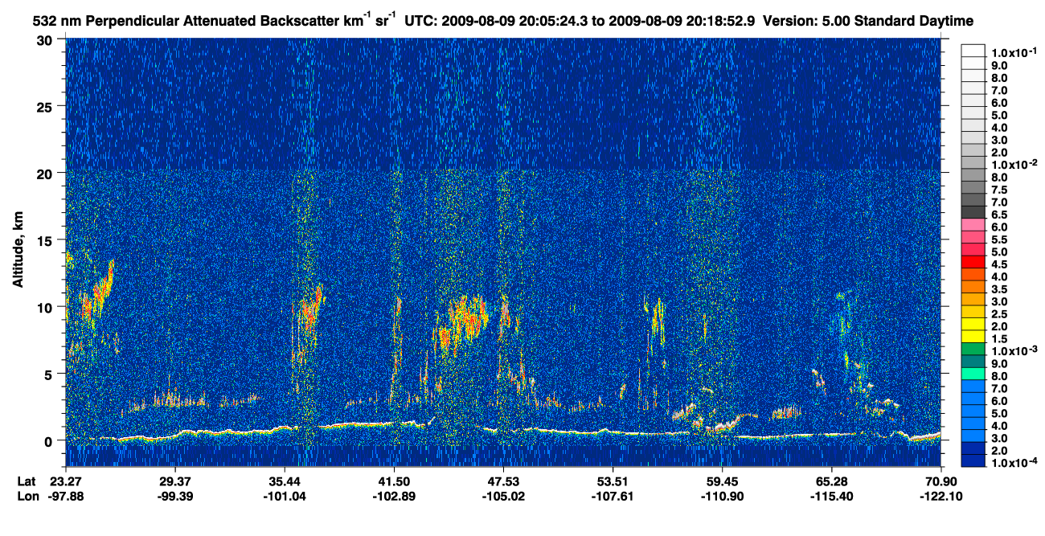Select latitude value 41.50
Screen dimensions: 1045x536
394,481
